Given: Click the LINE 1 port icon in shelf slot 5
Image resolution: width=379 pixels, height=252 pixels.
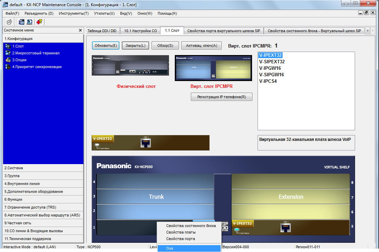Looking at the screenshot, I should [284, 227].
